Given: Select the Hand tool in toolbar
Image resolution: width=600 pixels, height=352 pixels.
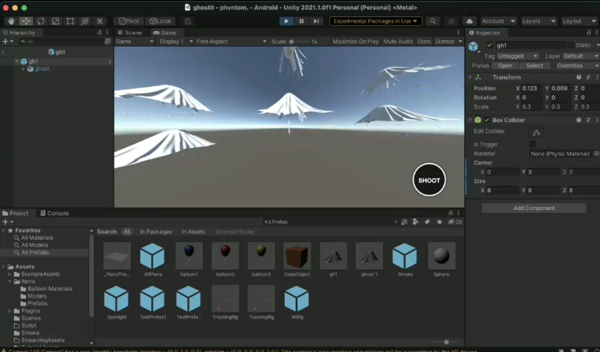Looking at the screenshot, I should tap(11, 21).
